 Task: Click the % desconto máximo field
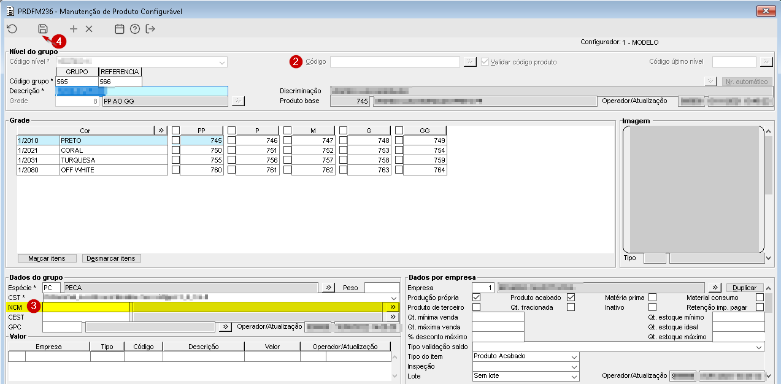(498, 337)
